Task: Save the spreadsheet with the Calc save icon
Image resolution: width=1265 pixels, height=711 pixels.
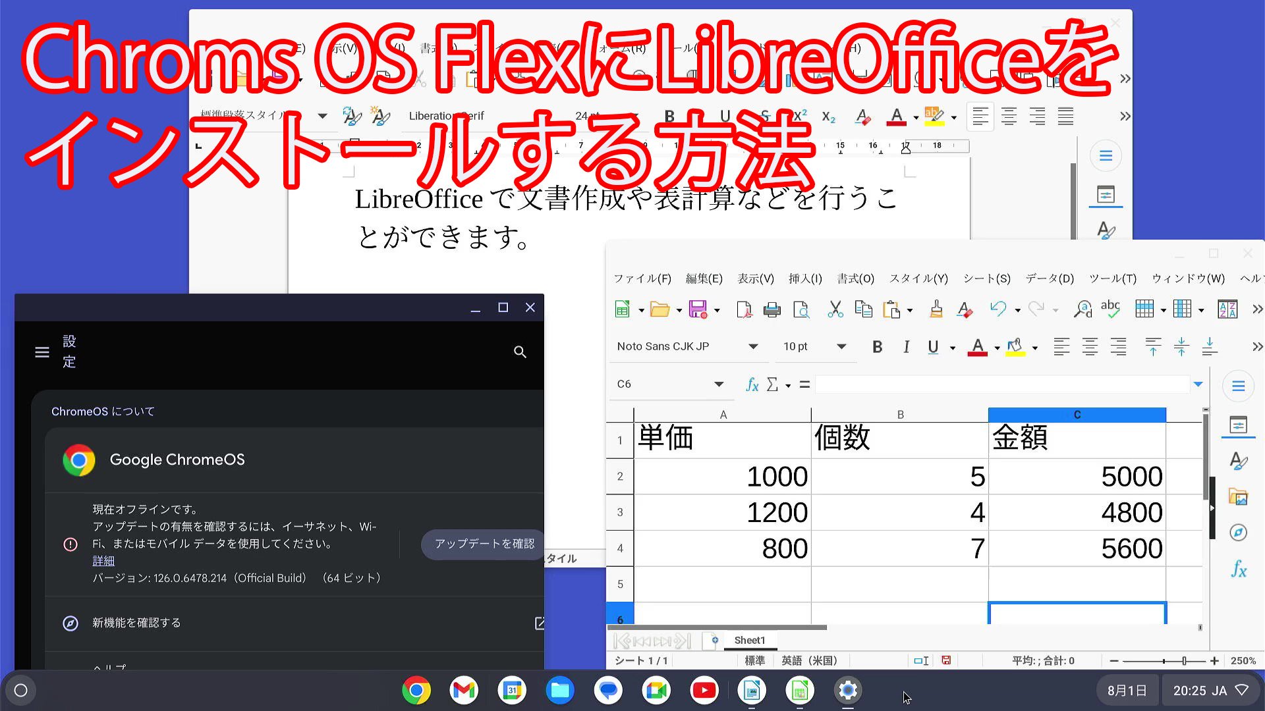Action: pos(698,309)
